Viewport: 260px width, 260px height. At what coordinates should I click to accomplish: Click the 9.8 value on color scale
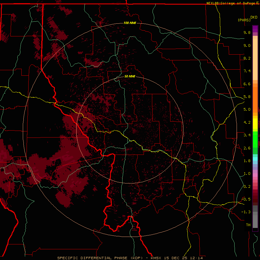(x=247, y=32)
